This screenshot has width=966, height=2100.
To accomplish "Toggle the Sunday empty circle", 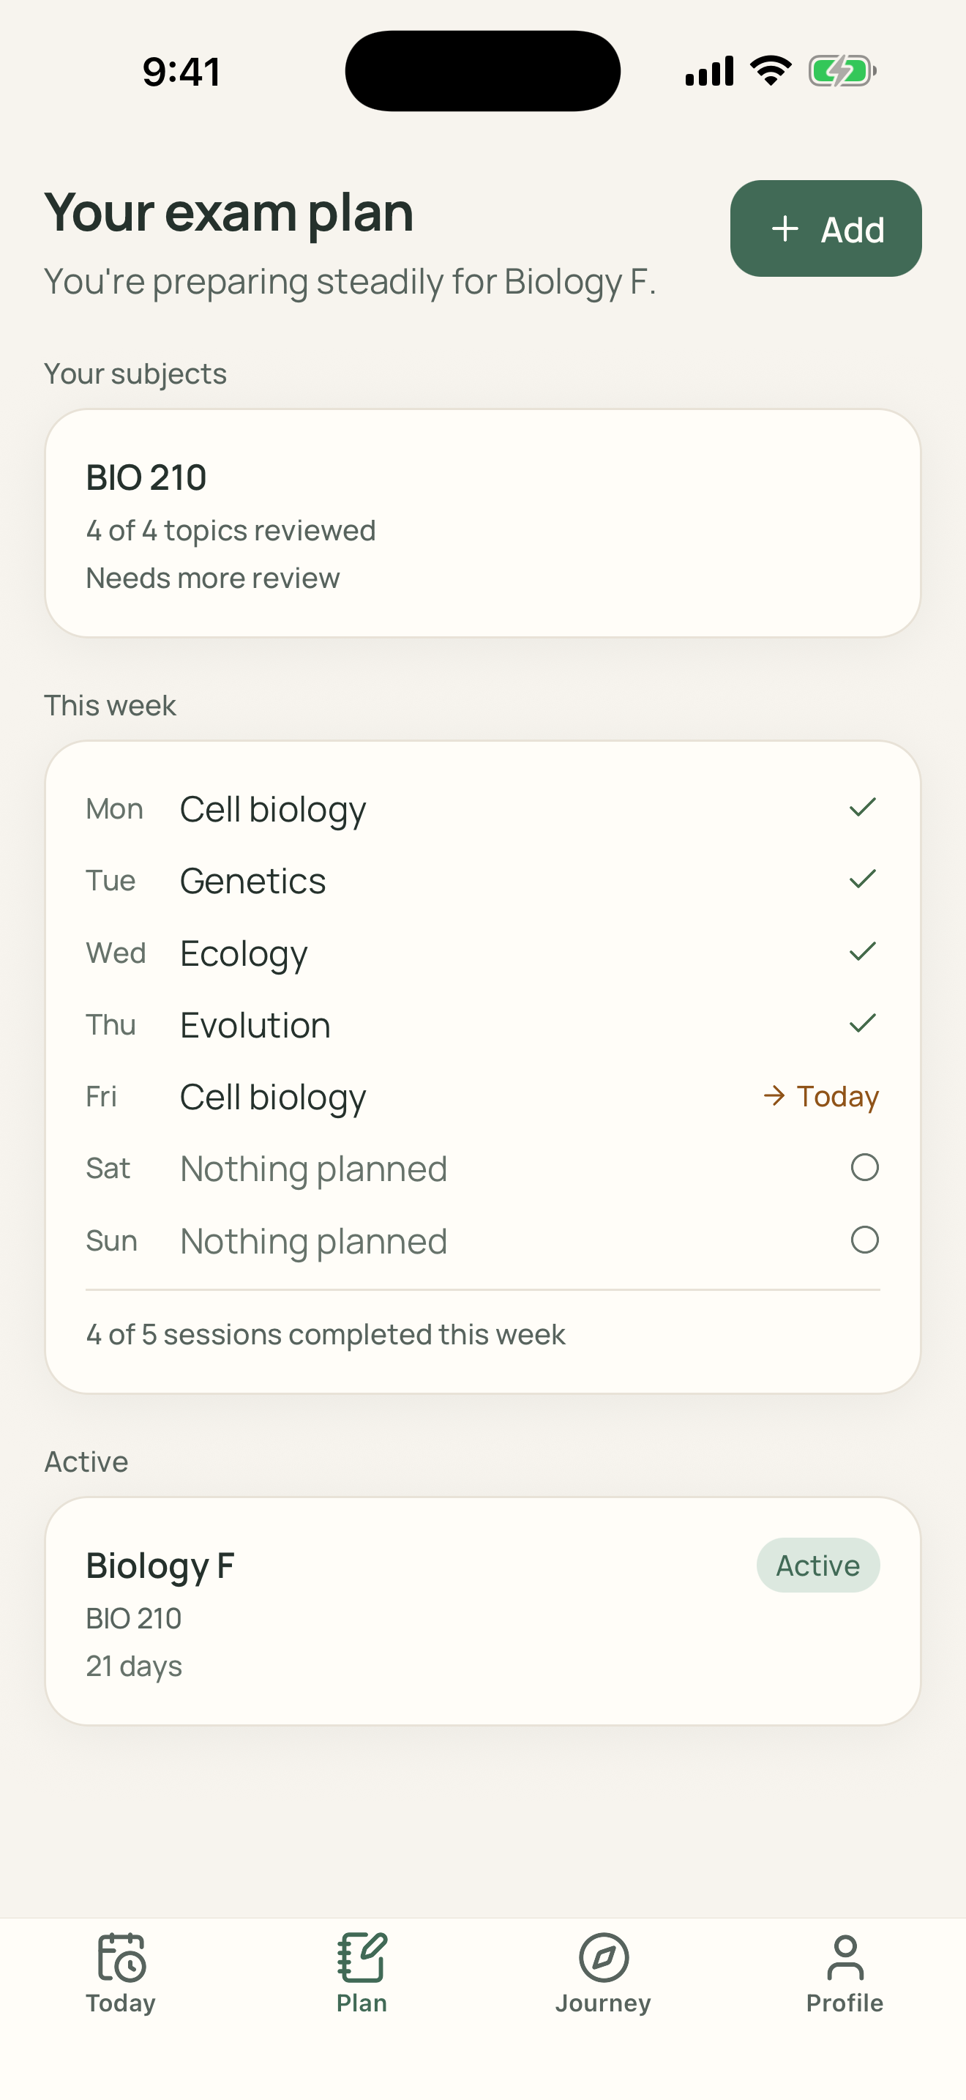I will pos(864,1240).
